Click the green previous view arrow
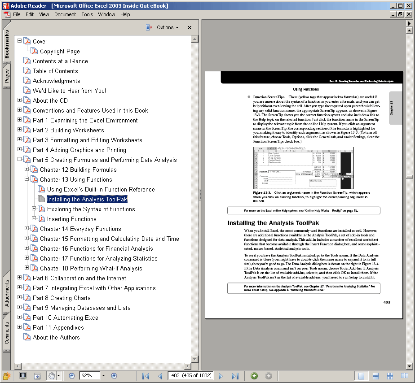This screenshot has width=415, height=383. click(254, 375)
